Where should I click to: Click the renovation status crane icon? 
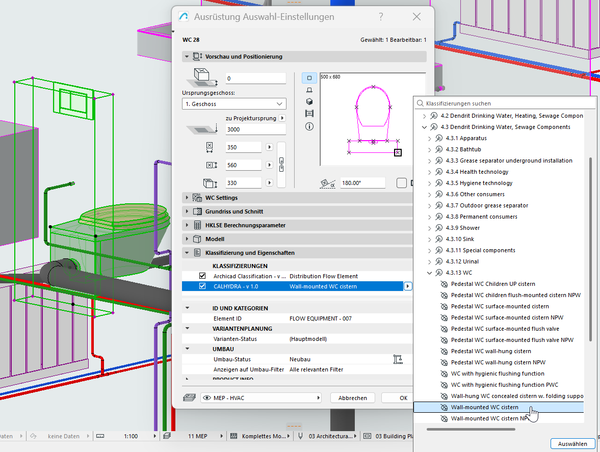(398, 359)
